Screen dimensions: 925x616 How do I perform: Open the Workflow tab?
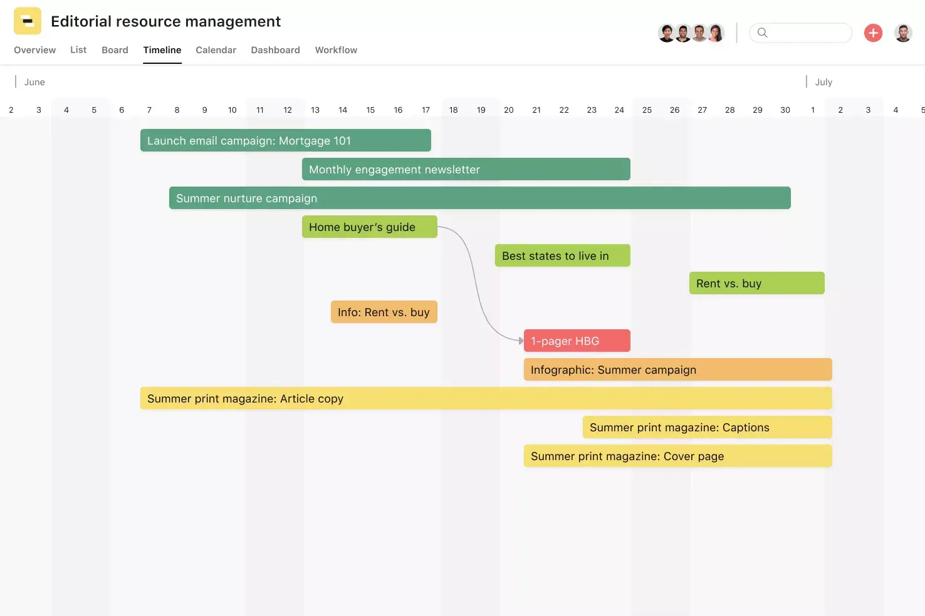coord(336,50)
